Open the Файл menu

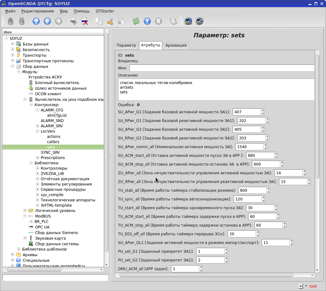point(10,11)
